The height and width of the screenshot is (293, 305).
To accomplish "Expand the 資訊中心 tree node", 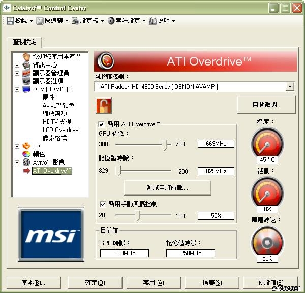I will pos(17,65).
